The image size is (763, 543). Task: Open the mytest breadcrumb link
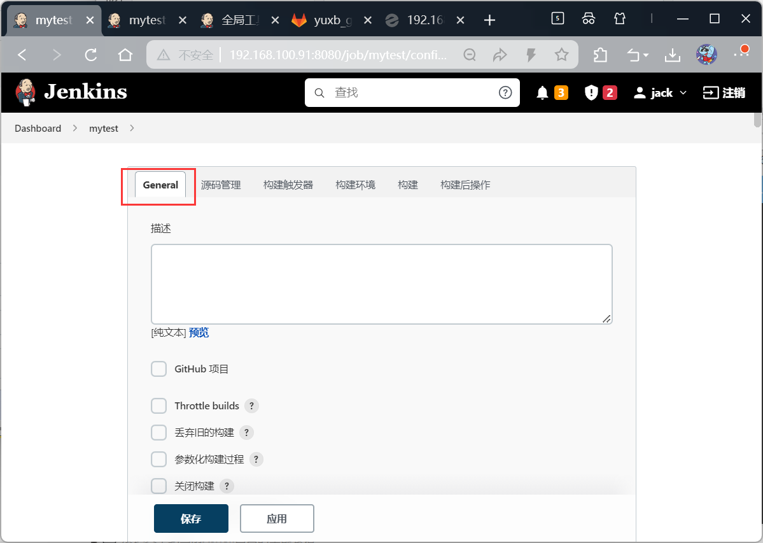[x=104, y=129]
